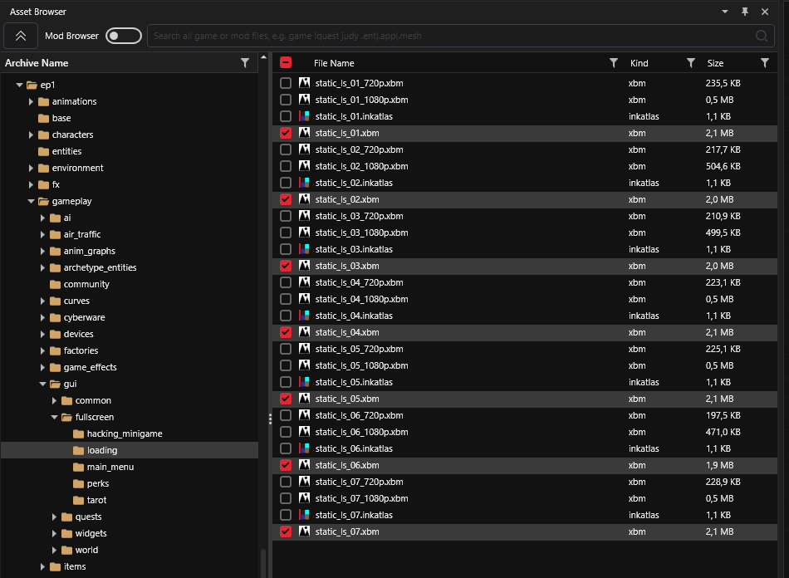Toggle the select-all header checkbox
Image resolution: width=789 pixels, height=578 pixels.
(x=286, y=63)
